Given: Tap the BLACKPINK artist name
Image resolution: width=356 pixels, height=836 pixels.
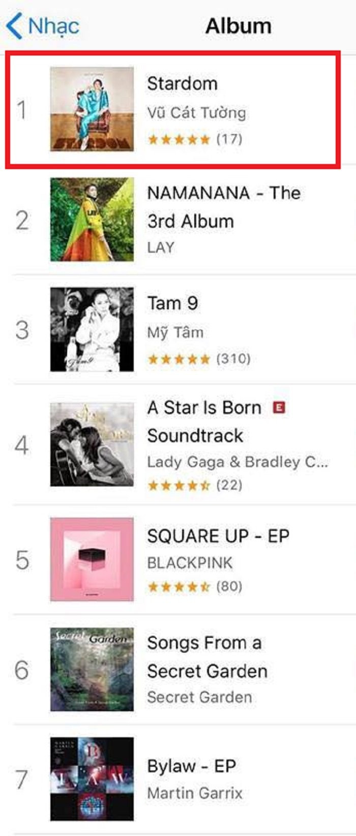Looking at the screenshot, I should (190, 563).
